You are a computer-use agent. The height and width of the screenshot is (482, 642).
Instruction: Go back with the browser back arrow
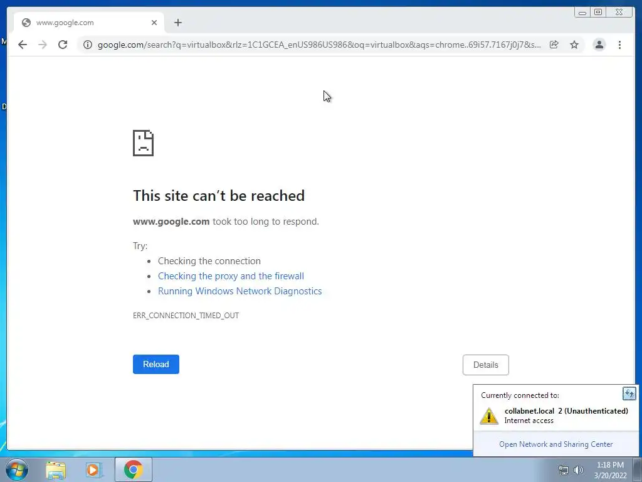(23, 45)
